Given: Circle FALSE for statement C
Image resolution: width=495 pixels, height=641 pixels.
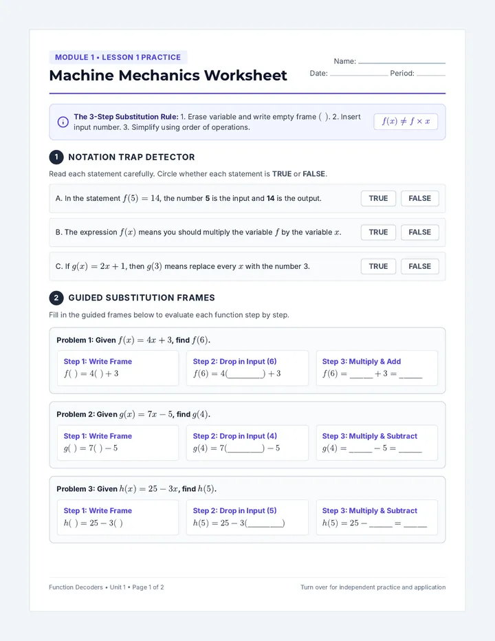Looking at the screenshot, I should click(420, 266).
